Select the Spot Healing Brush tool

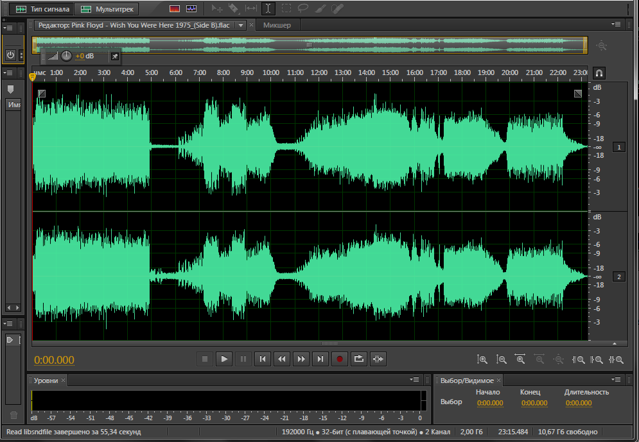(337, 8)
